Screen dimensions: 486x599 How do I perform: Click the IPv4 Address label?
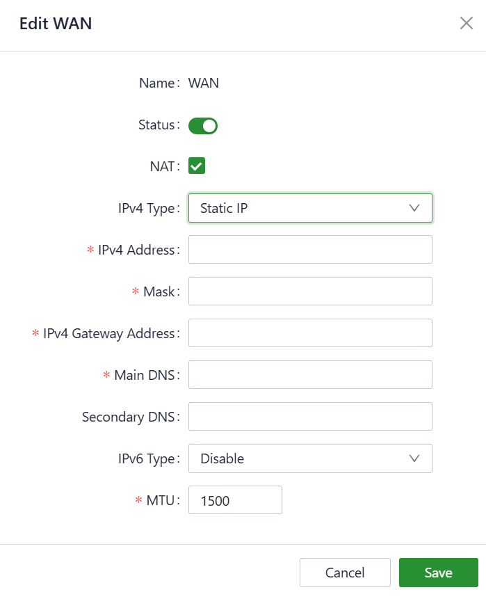136,250
